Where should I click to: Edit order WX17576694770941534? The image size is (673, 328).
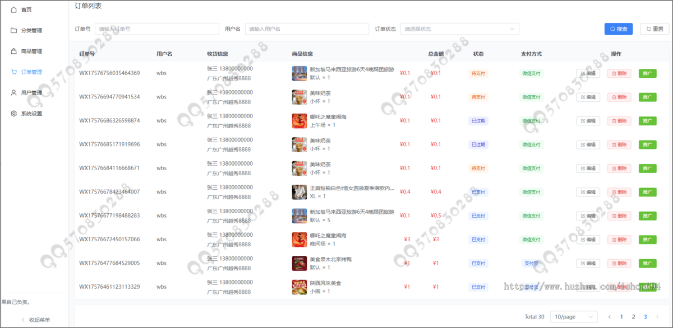click(x=588, y=97)
